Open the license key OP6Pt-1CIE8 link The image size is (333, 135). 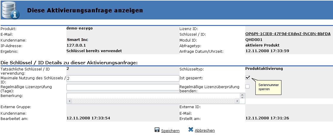286,34
